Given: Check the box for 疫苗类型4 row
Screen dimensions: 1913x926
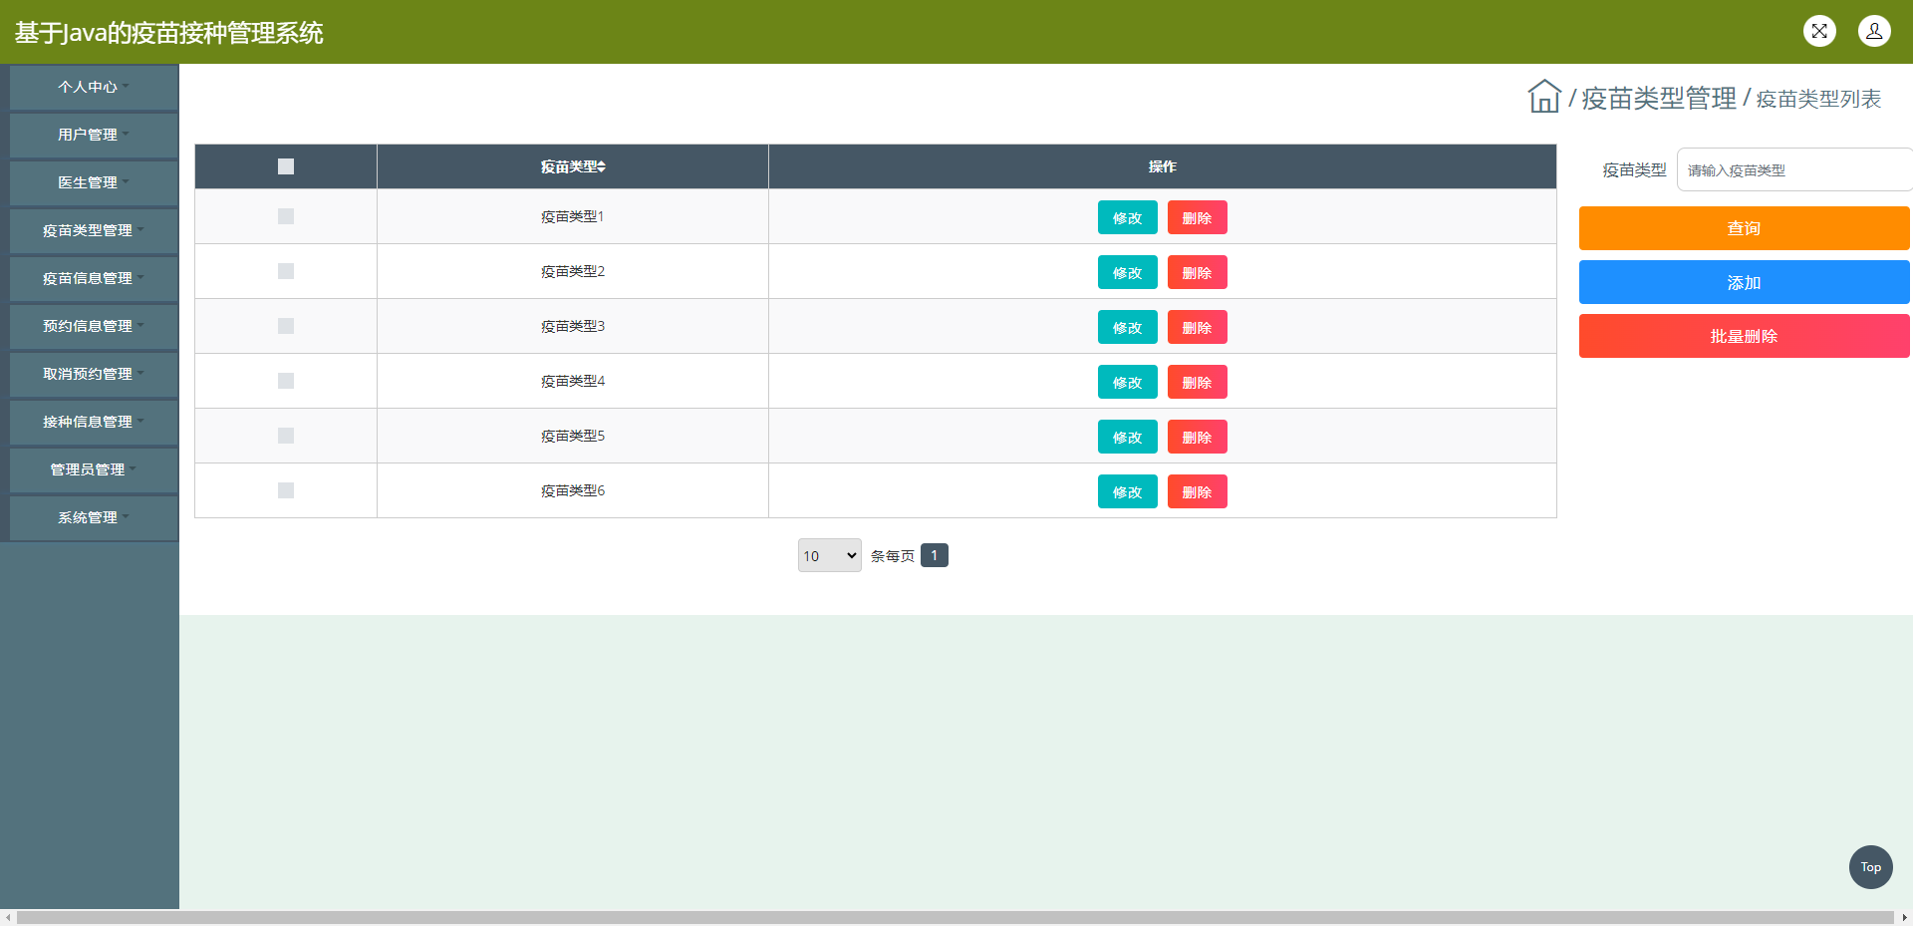Looking at the screenshot, I should [x=286, y=381].
